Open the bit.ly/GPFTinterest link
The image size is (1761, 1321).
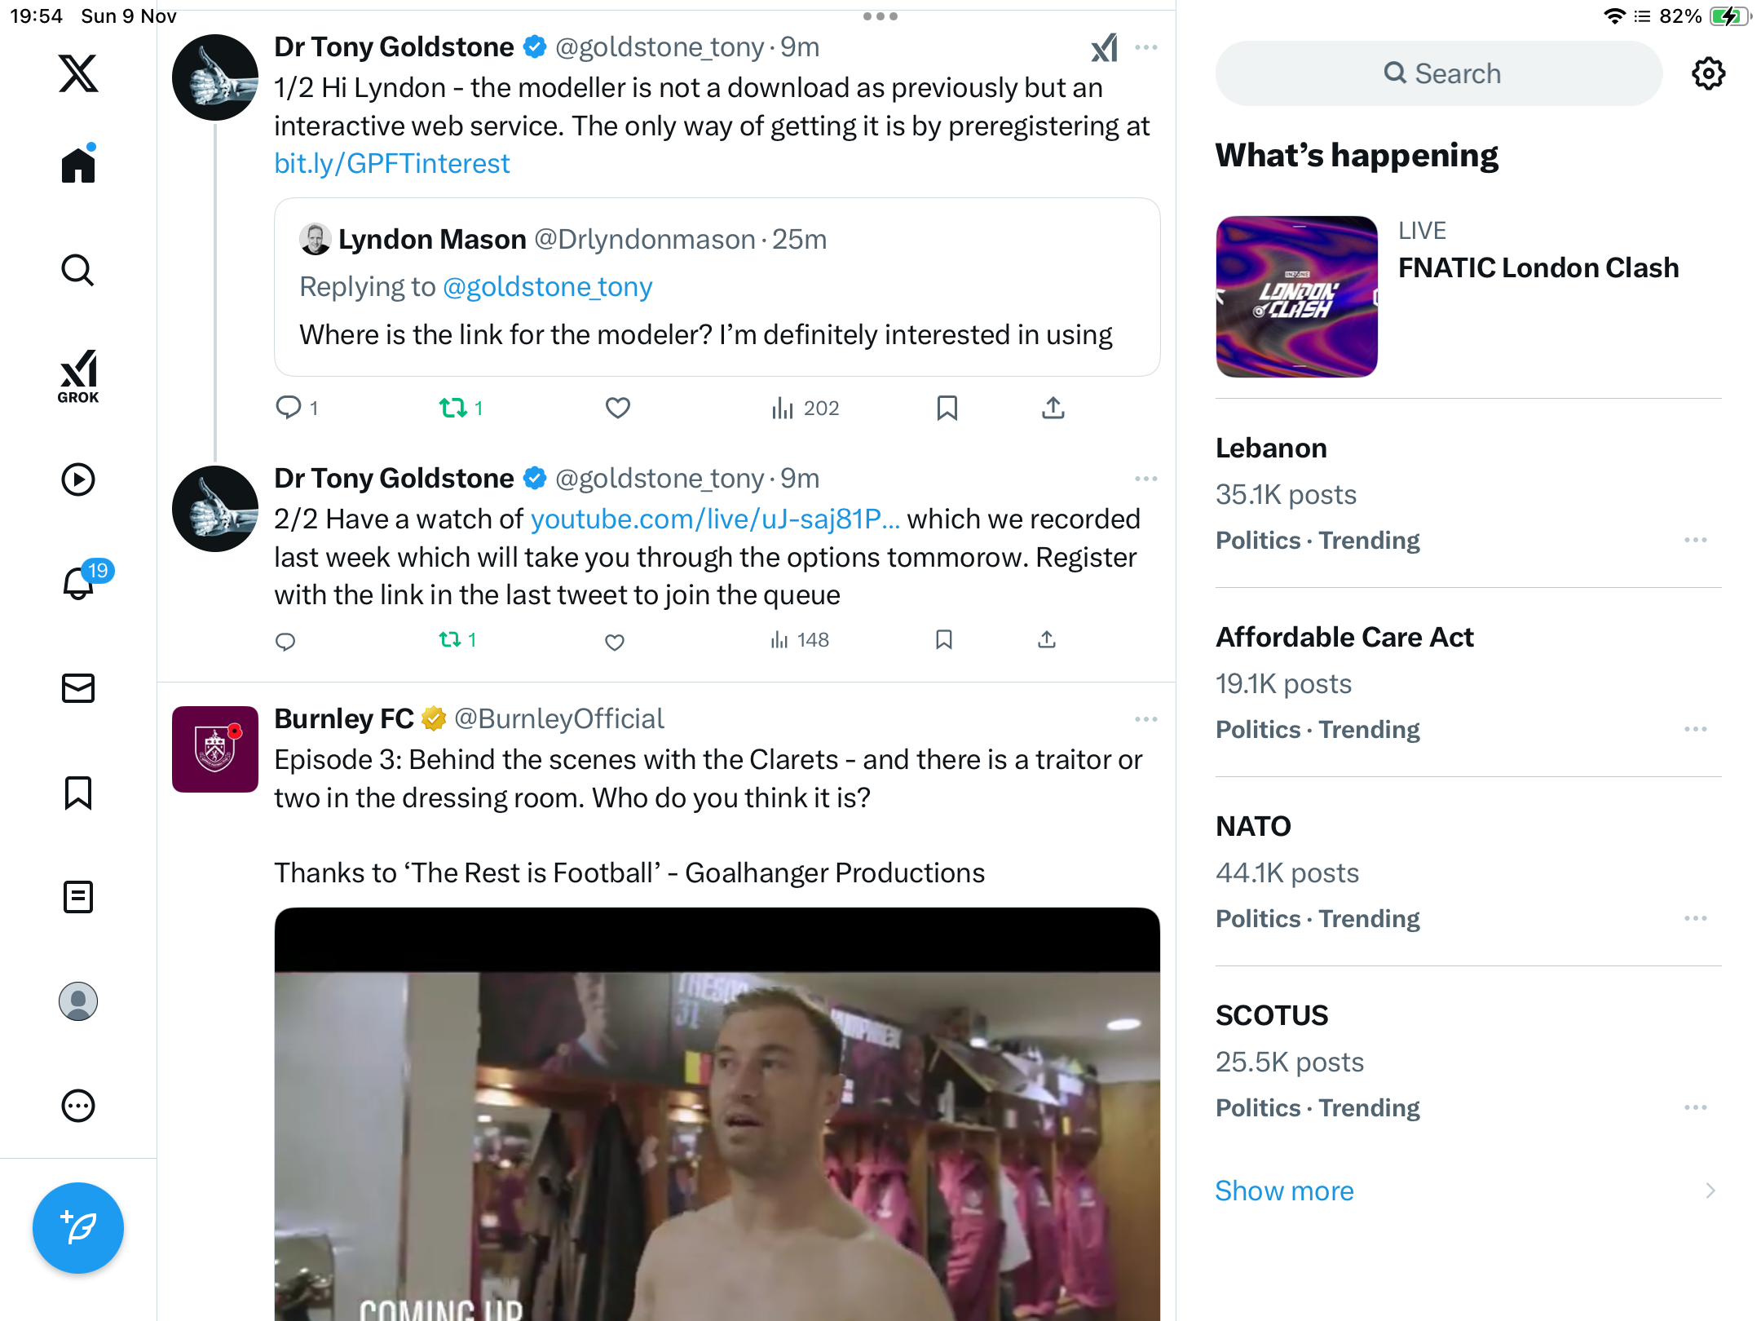tap(392, 164)
